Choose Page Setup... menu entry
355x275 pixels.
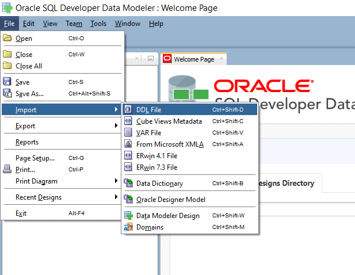click(62, 158)
